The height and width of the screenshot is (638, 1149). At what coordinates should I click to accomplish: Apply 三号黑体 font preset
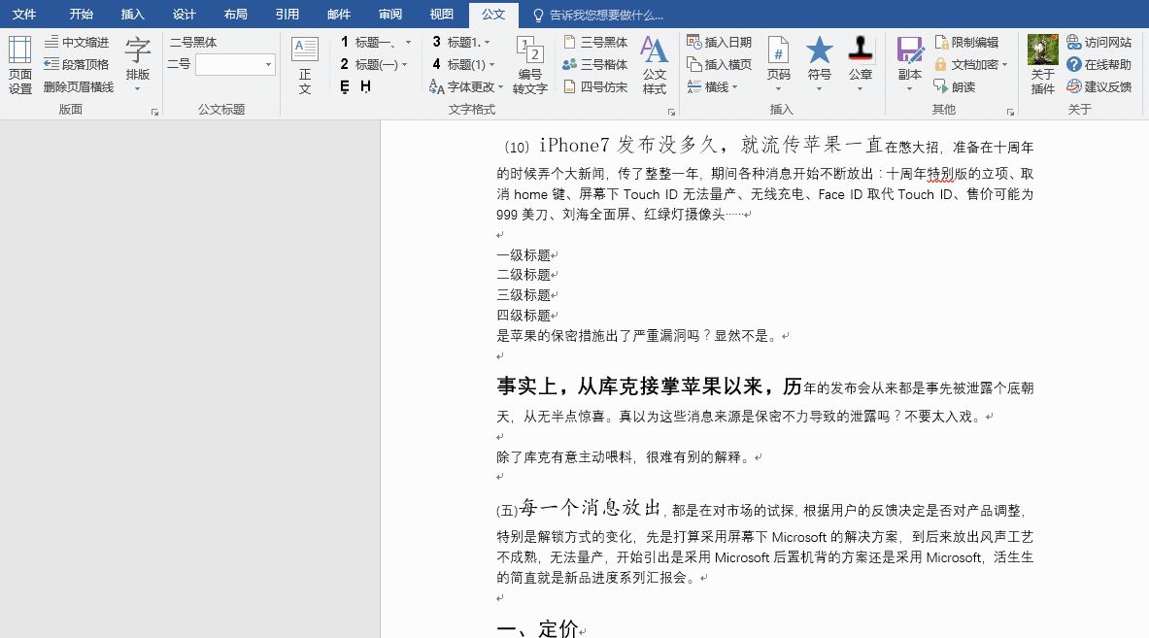[595, 43]
